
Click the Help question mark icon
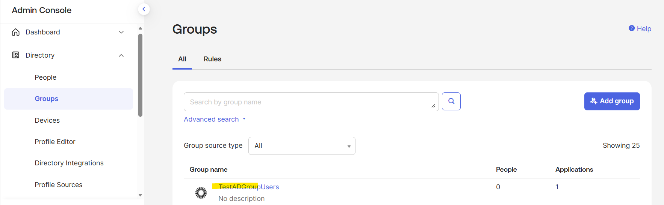pyautogui.click(x=631, y=28)
